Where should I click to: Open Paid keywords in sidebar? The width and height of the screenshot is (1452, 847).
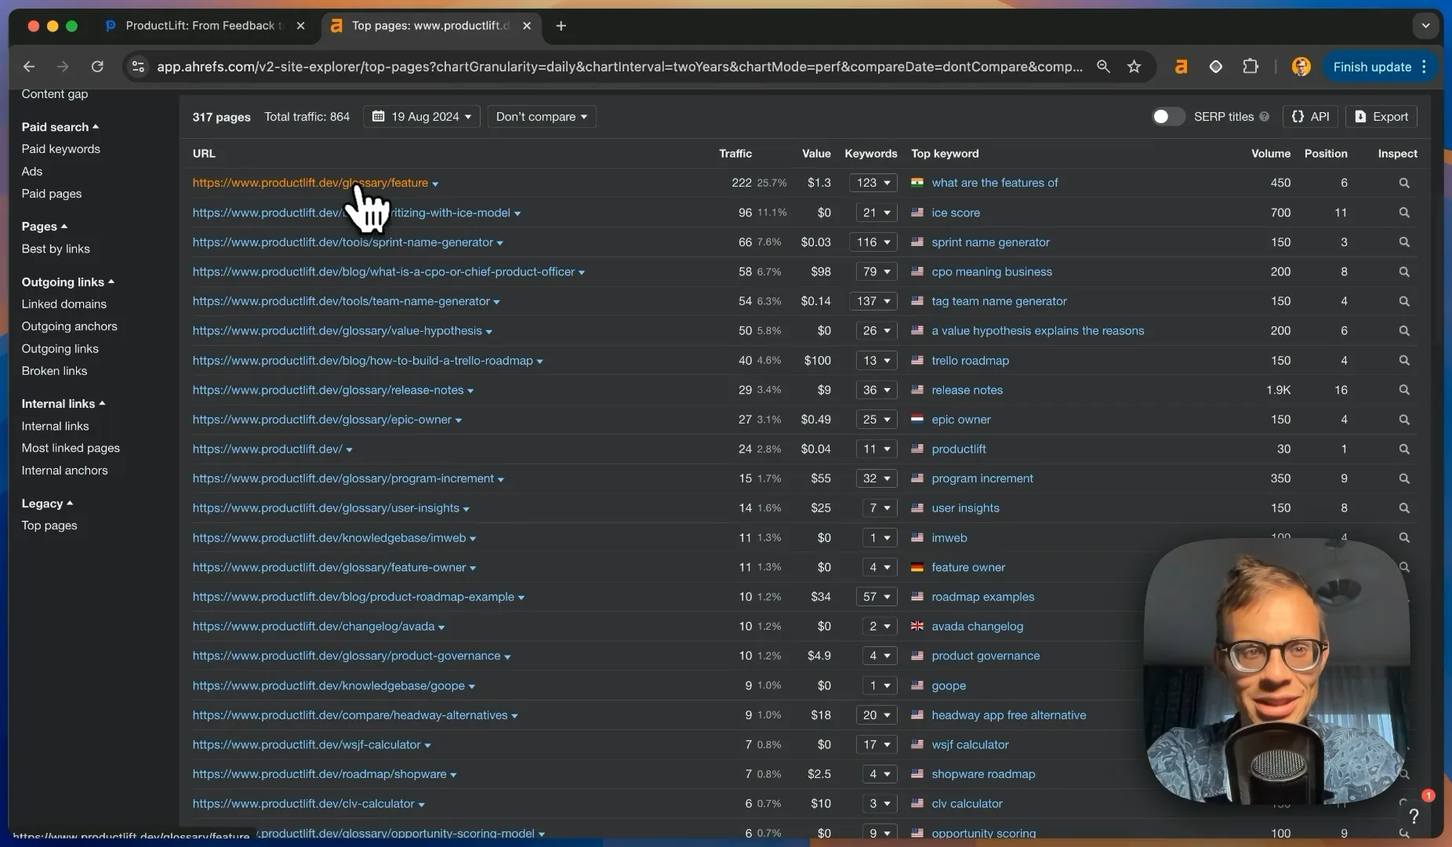click(60, 149)
